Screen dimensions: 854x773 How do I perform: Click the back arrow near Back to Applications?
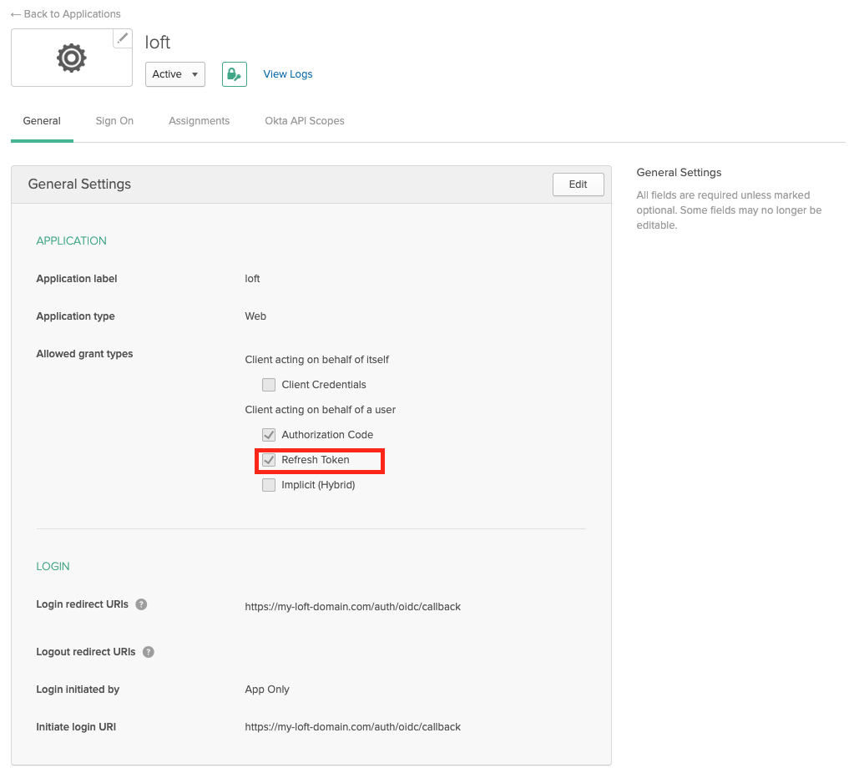click(x=15, y=13)
